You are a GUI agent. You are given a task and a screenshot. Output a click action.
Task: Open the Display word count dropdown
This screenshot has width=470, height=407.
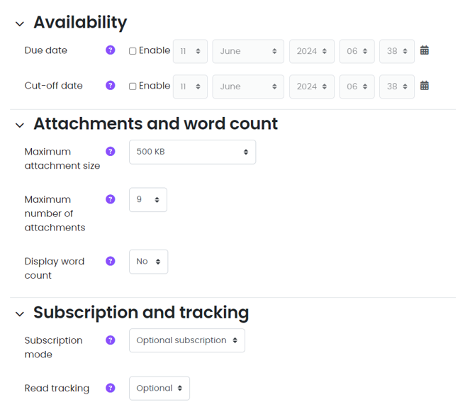(x=148, y=262)
